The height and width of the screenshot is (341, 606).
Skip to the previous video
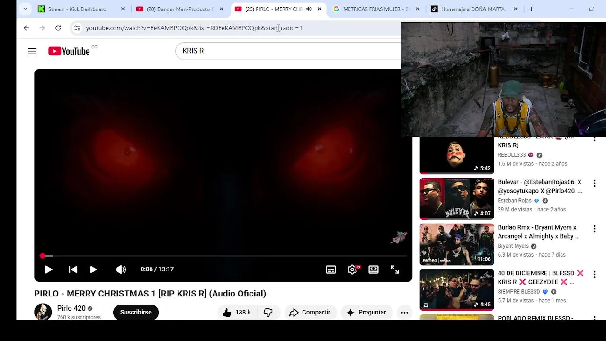73,269
